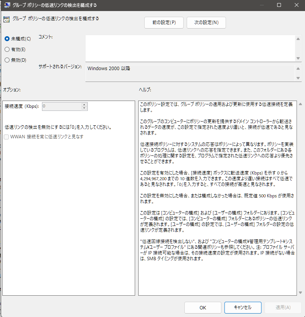Viewport: 305px width, 317px height.
Task: Choose the 無効 (Disabled) radio button
Action: pos(7,60)
